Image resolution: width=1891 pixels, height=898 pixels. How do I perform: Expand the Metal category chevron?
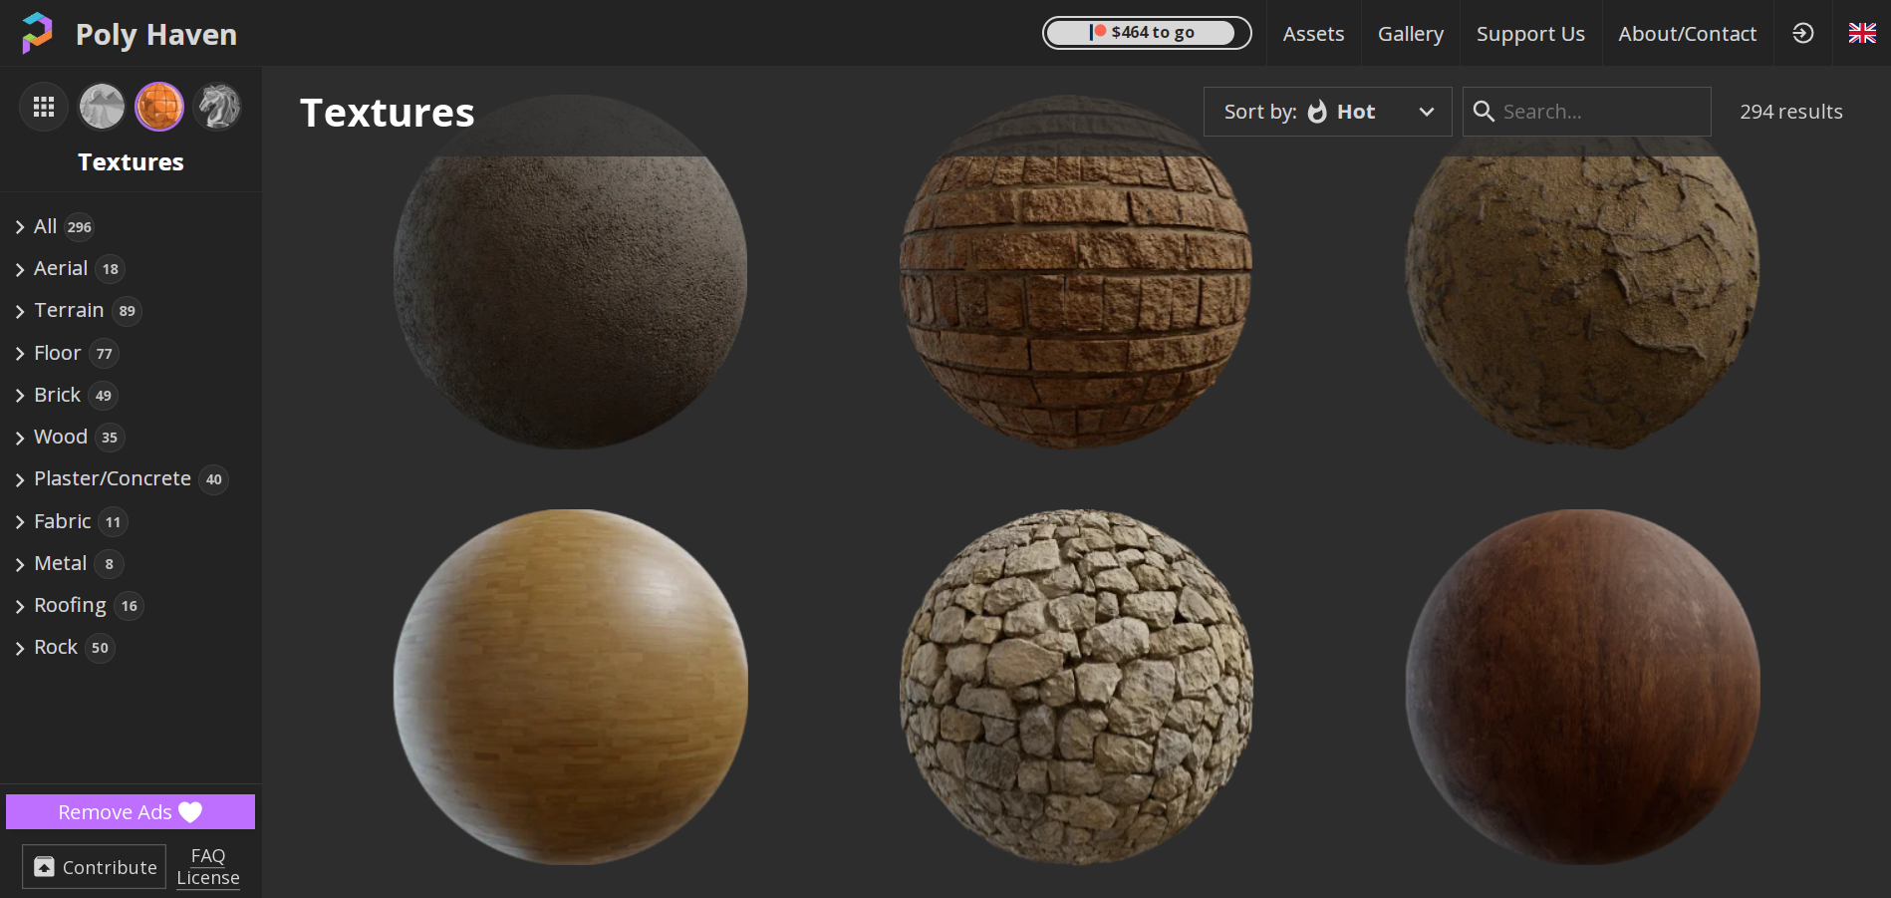(x=20, y=564)
